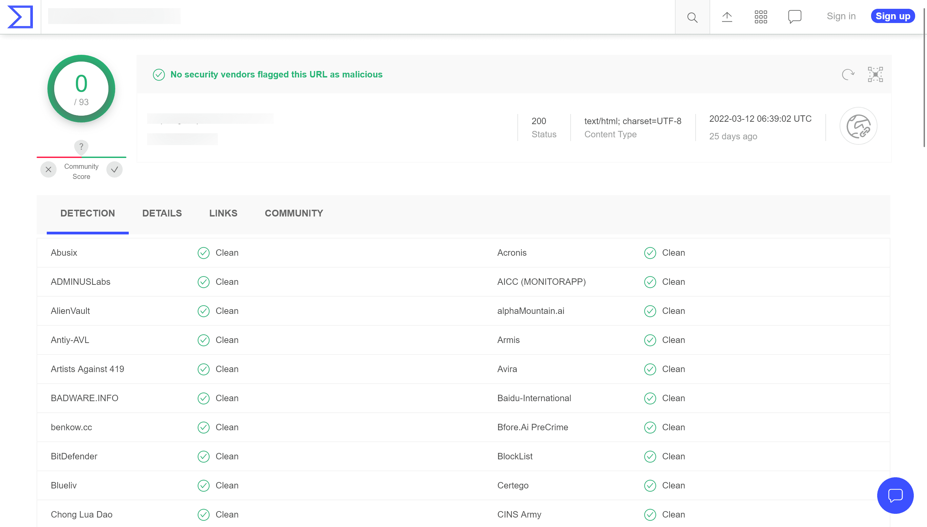The width and height of the screenshot is (927, 527).
Task: Click the Armis clean check icon
Action: pyautogui.click(x=650, y=340)
